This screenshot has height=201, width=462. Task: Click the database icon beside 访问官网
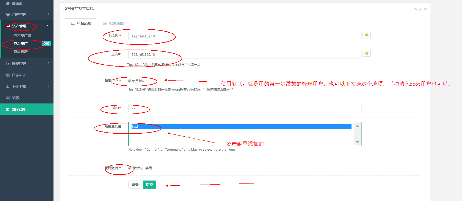pyautogui.click(x=8, y=109)
